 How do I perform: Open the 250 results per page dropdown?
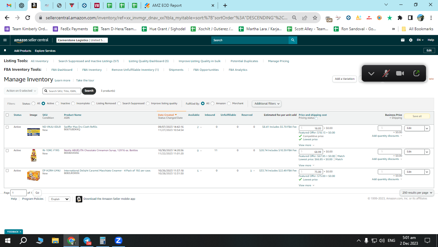point(417,193)
